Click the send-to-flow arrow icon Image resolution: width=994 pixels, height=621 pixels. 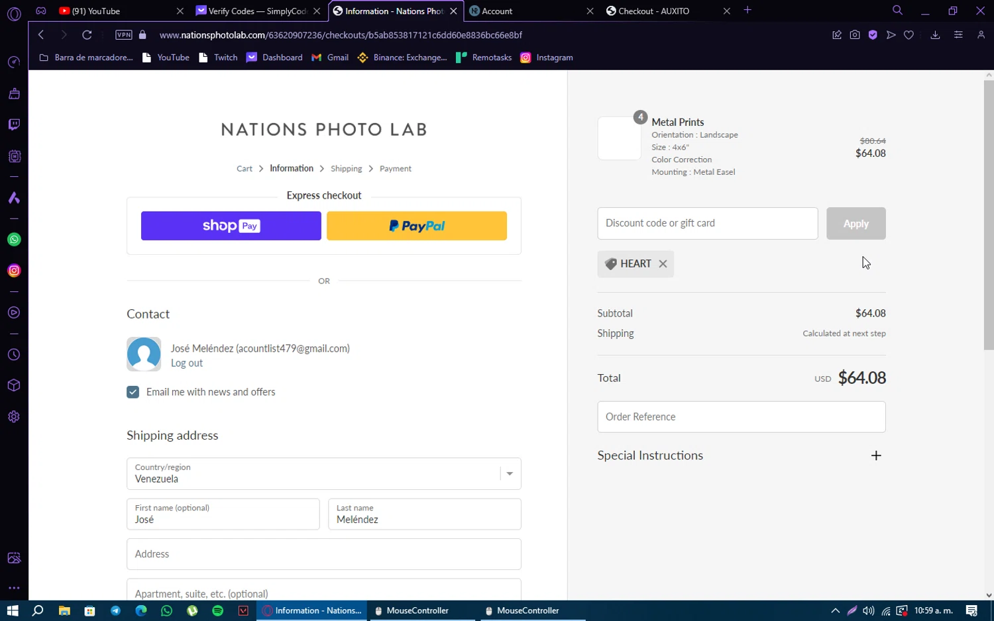(x=891, y=35)
